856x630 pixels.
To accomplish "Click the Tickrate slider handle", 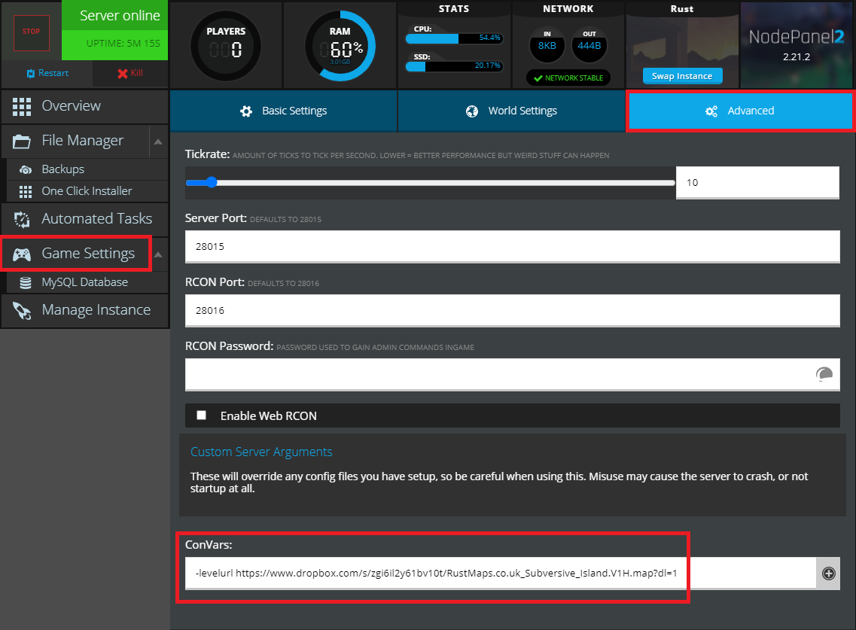I will (x=212, y=182).
